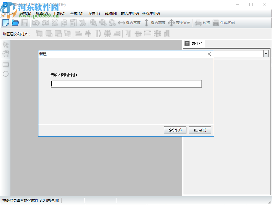The width and height of the screenshot is (272, 205).
Task: Click the 生成代码 generate-code icon
Action: 216,23
